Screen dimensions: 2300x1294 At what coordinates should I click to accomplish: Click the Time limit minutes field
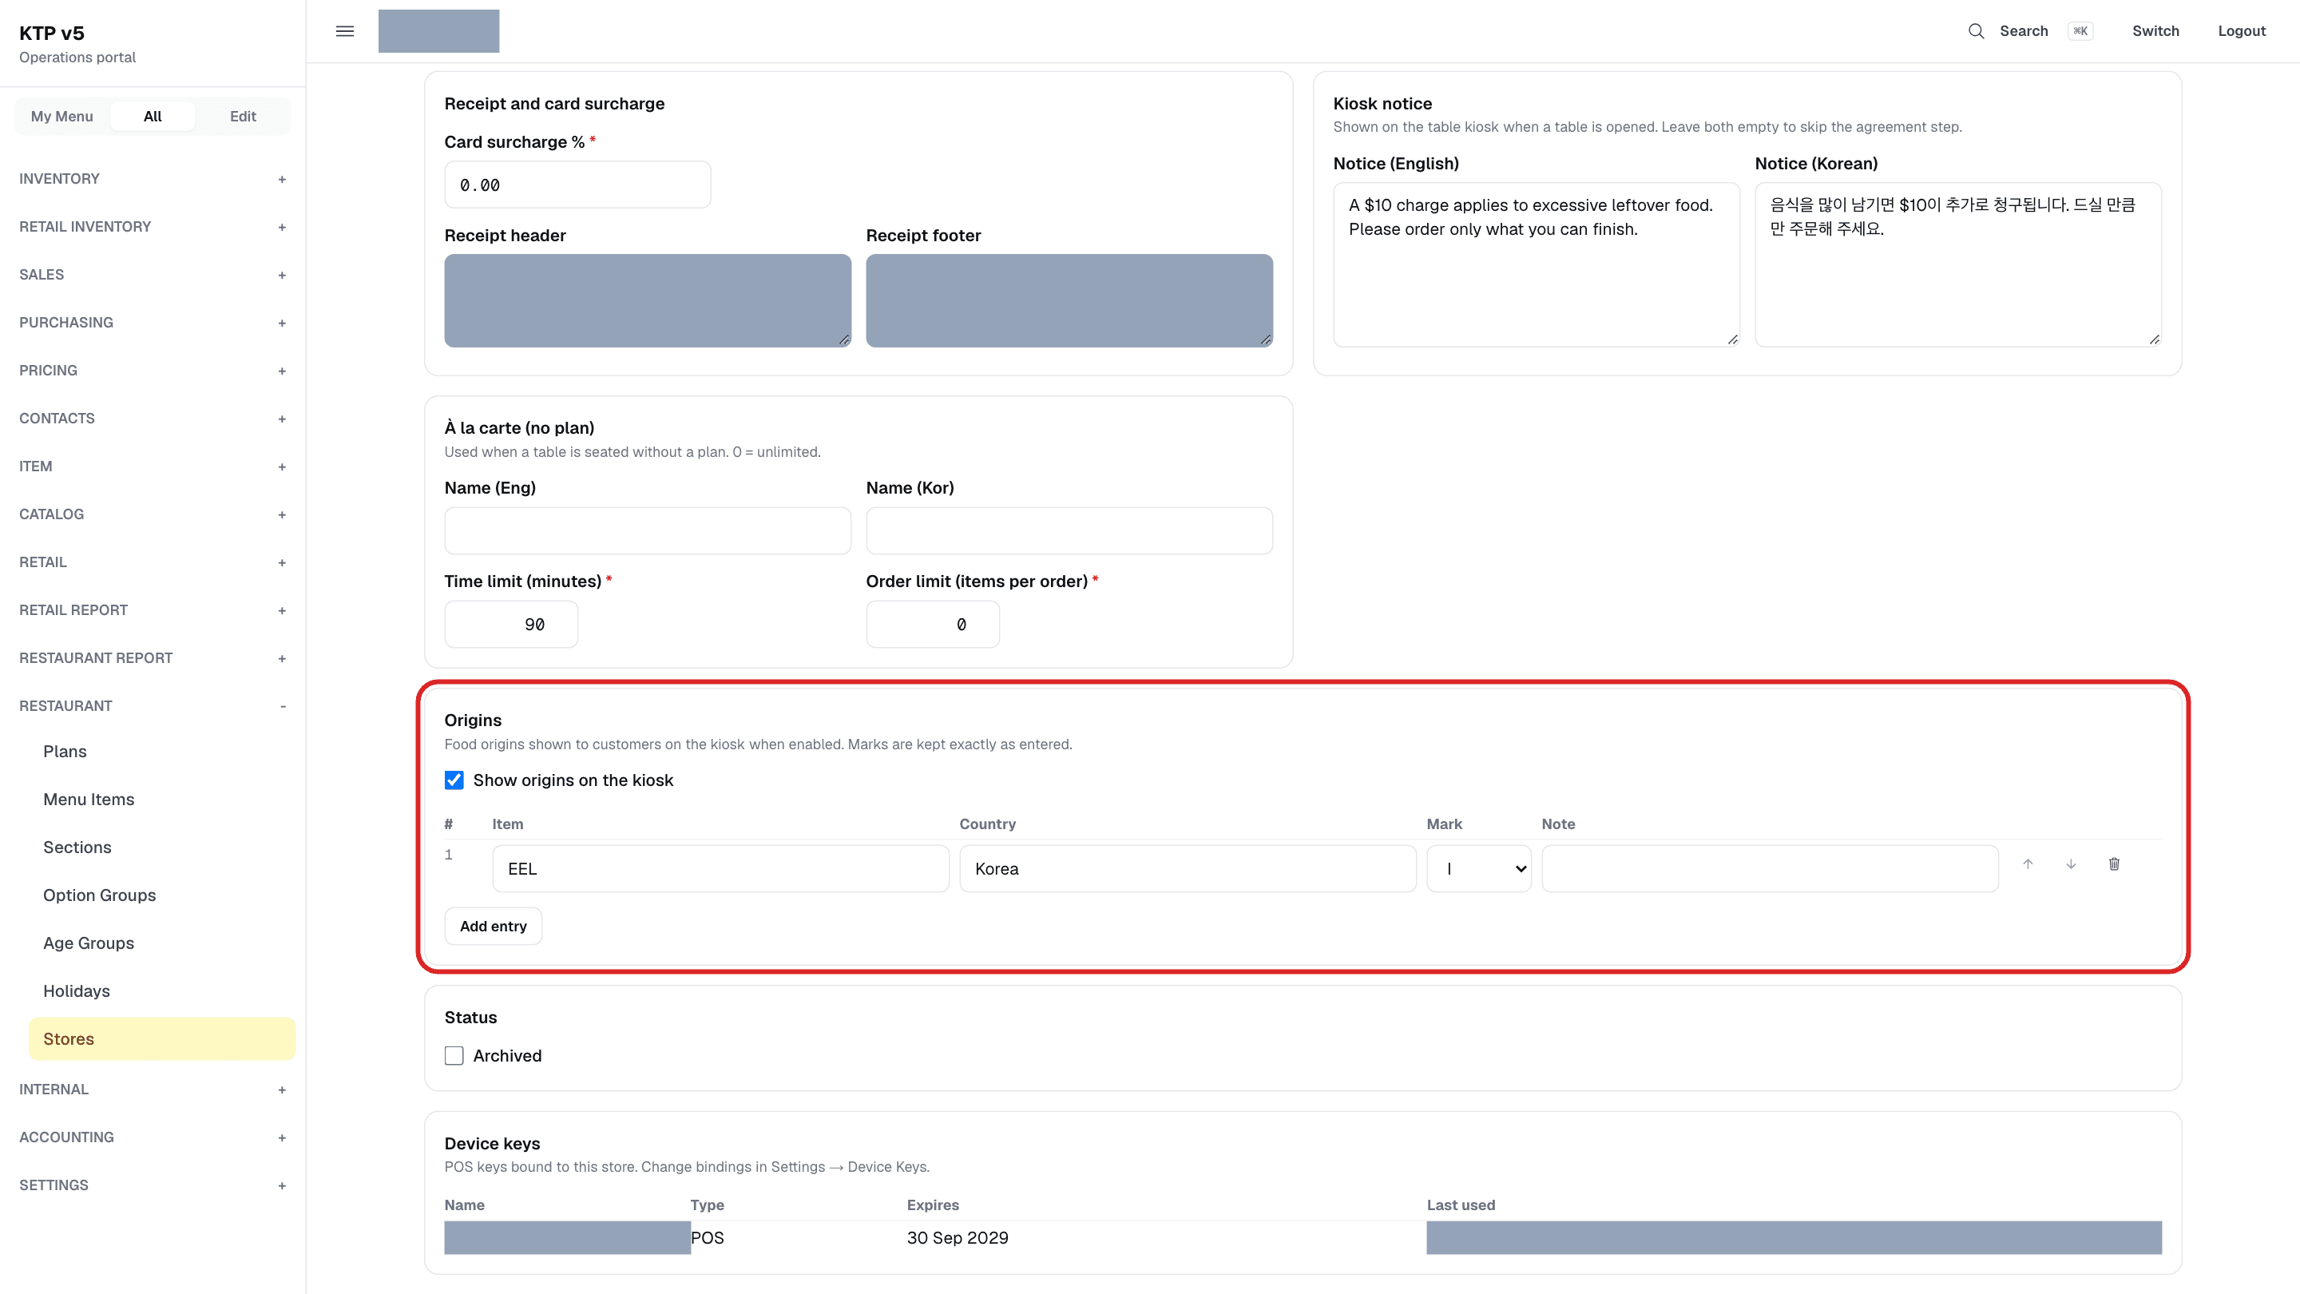511,624
